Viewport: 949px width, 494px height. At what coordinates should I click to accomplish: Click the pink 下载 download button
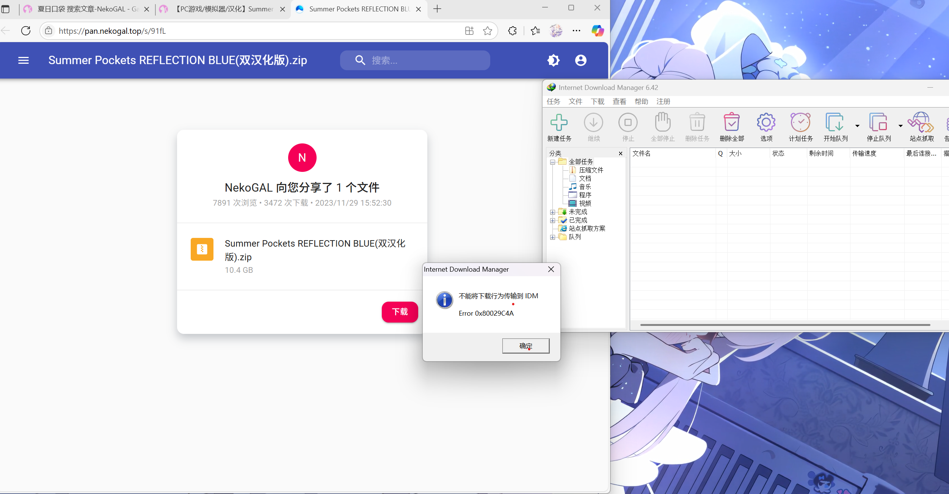[x=400, y=312]
